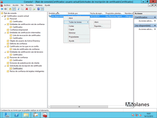Choose Exportar... in the submenu
Viewport: 157px width, 118px height.
100,26
